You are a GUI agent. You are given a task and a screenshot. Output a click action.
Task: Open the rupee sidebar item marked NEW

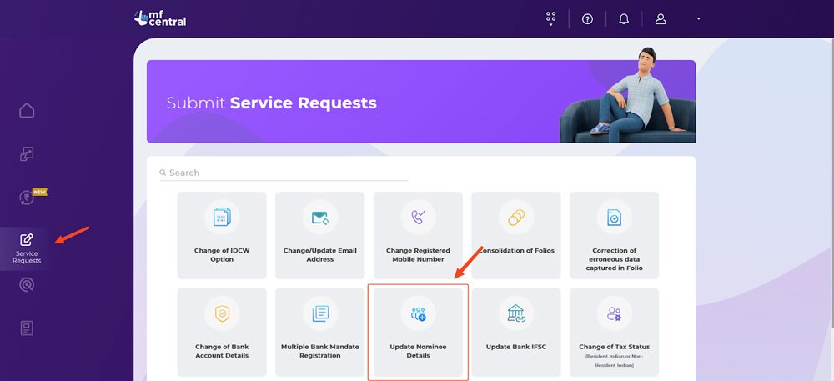point(27,198)
